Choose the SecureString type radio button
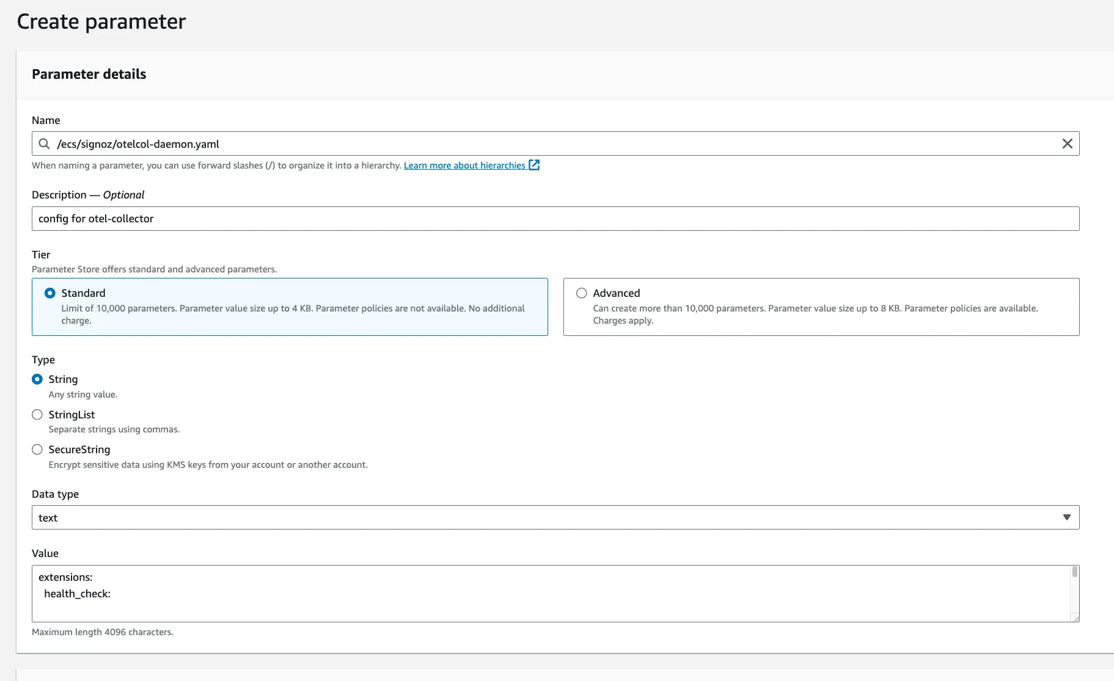 (x=37, y=450)
